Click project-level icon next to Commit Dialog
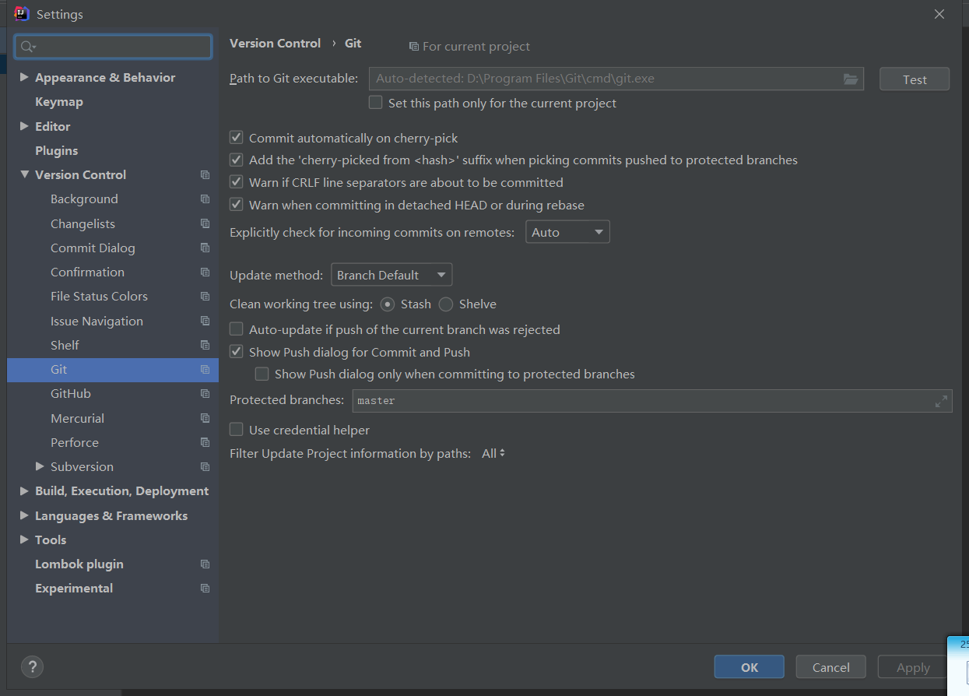The height and width of the screenshot is (696, 969). [x=205, y=248]
